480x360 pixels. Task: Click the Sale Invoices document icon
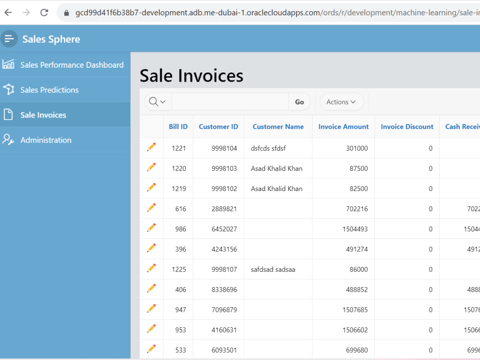[x=8, y=115]
